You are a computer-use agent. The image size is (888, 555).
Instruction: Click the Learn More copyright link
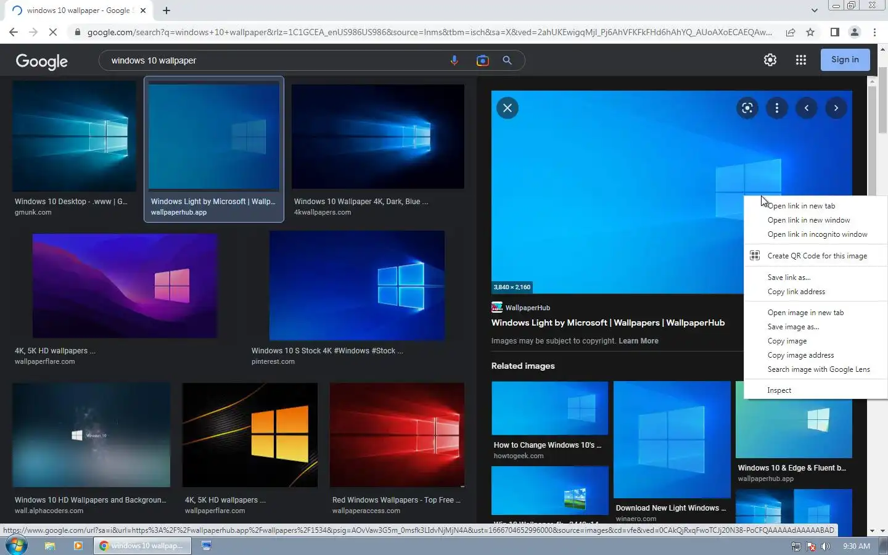[638, 341]
